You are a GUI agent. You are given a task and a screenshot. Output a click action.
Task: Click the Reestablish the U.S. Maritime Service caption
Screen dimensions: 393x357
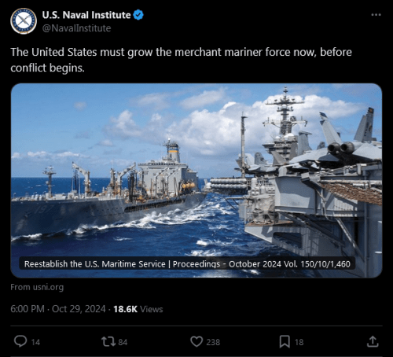pos(187,263)
